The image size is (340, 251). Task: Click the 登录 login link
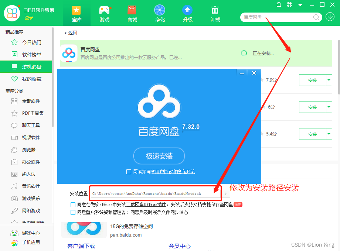coord(29,18)
